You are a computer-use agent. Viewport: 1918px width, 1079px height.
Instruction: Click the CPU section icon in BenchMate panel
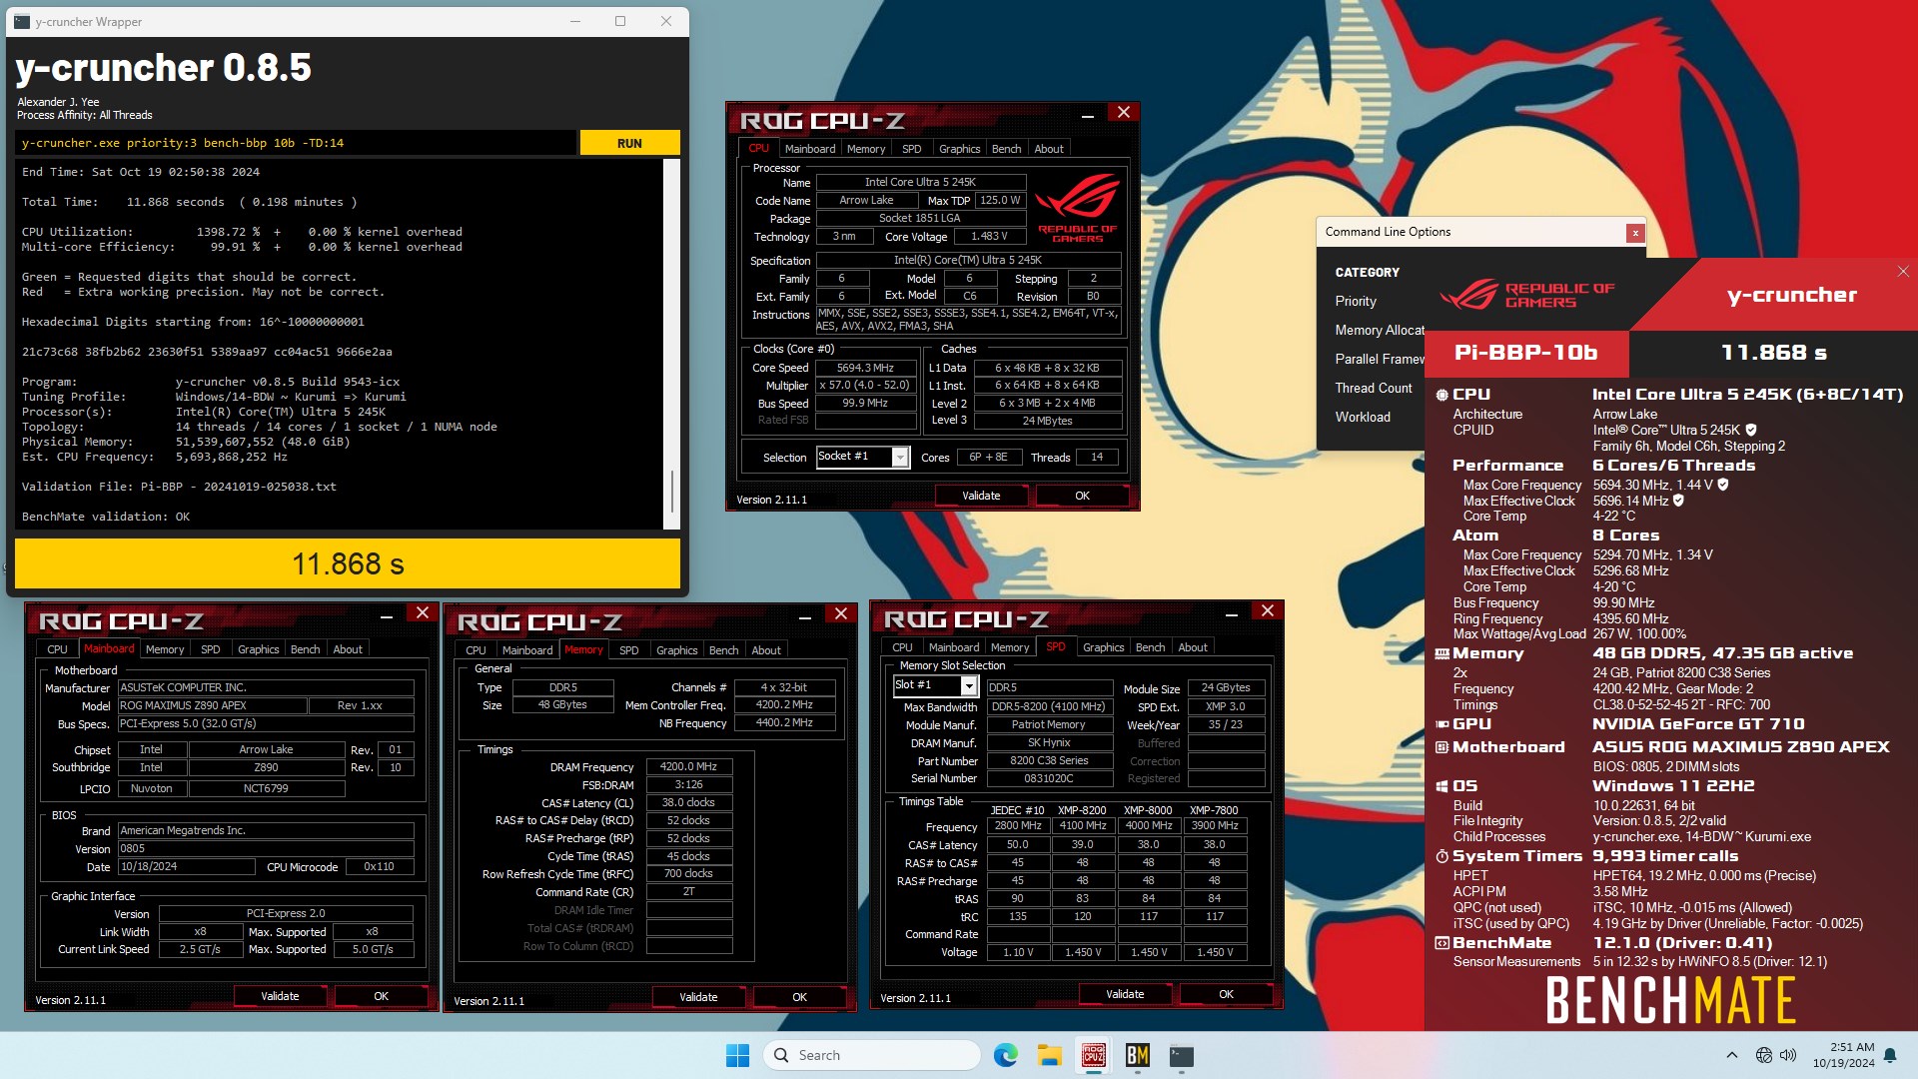click(x=1441, y=395)
